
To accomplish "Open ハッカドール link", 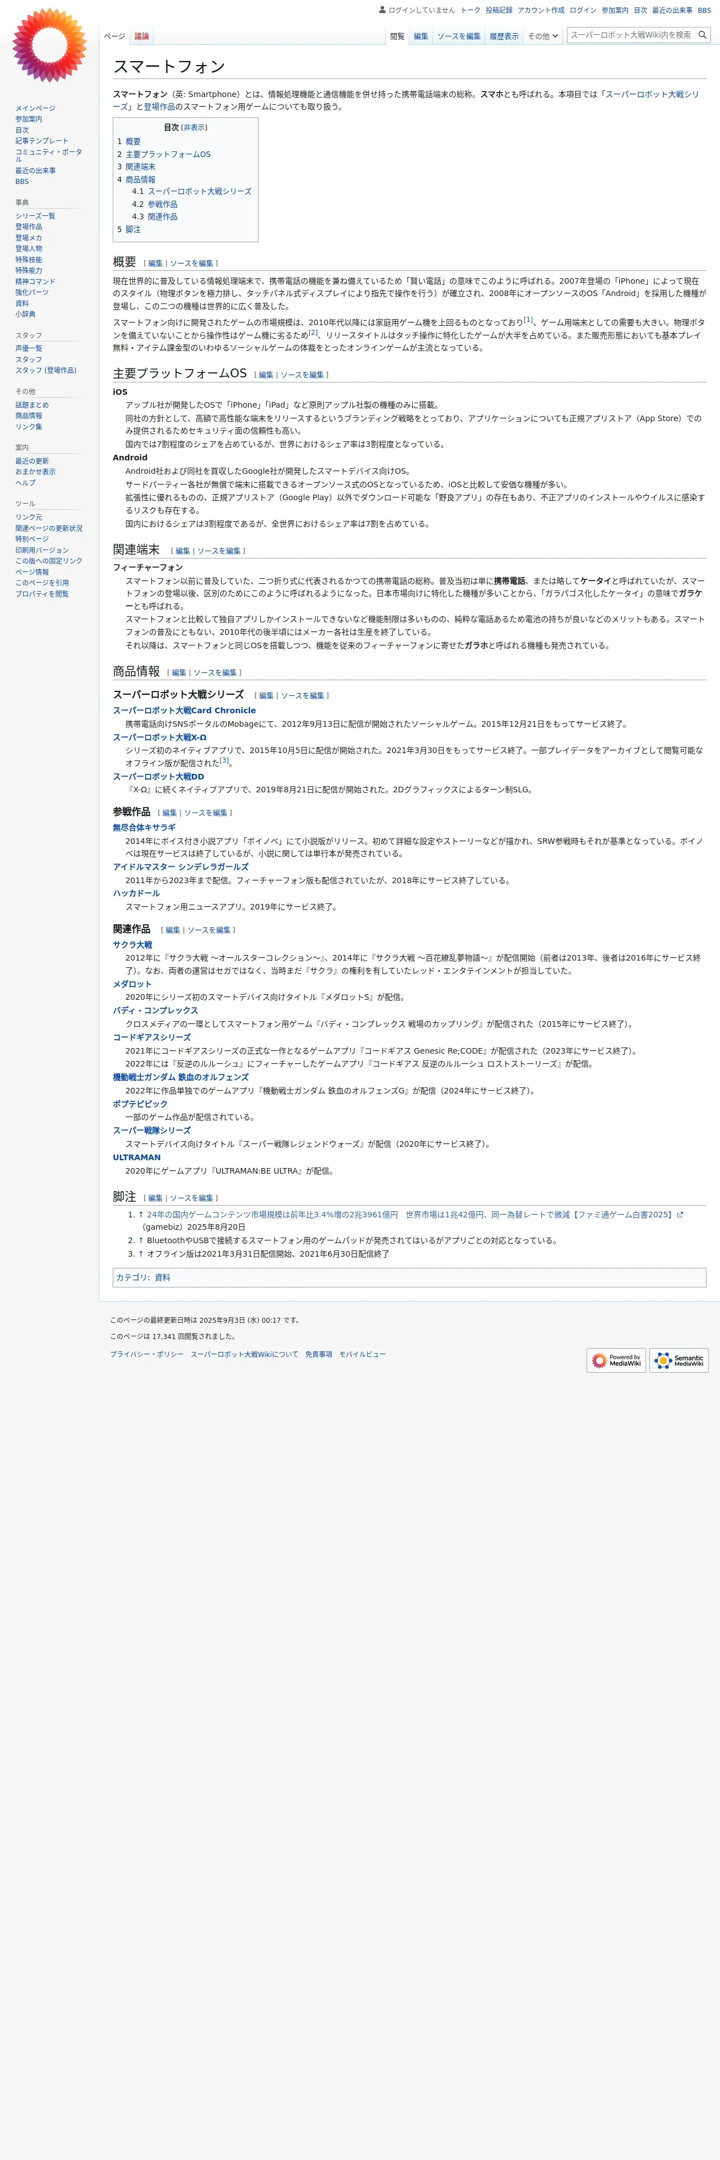I will (x=137, y=893).
